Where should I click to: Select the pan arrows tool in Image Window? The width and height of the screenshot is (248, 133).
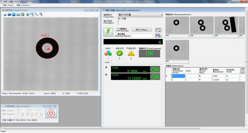click(x=27, y=15)
